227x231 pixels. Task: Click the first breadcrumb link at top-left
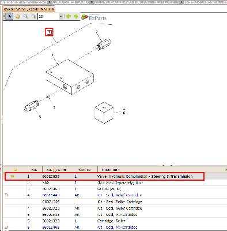(x=24, y=2)
